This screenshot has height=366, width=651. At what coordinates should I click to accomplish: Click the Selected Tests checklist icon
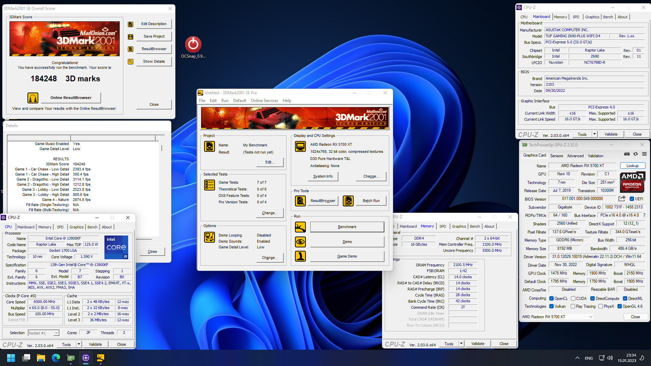pos(210,185)
